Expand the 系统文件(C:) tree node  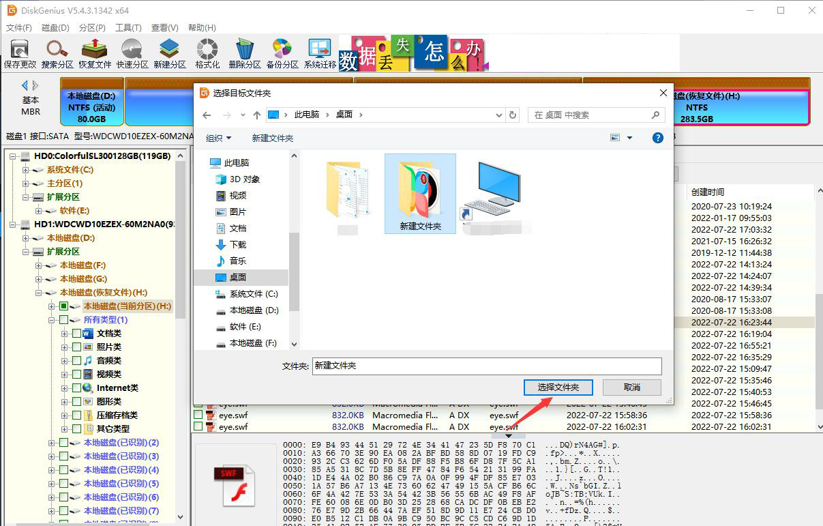point(26,170)
